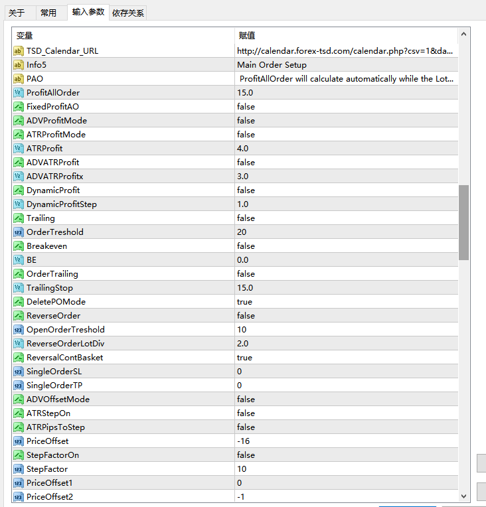The height and width of the screenshot is (507, 486).
Task: Click the integer icon for PriceOffset1
Action: 19,482
